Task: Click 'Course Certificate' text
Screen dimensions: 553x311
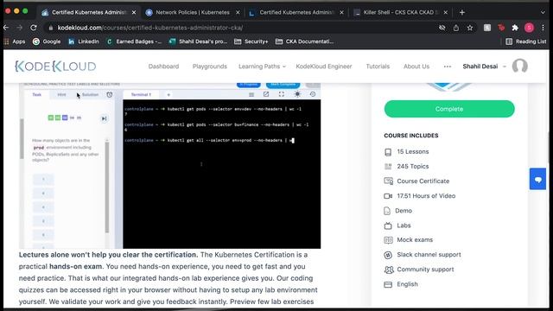Action: pyautogui.click(x=423, y=181)
